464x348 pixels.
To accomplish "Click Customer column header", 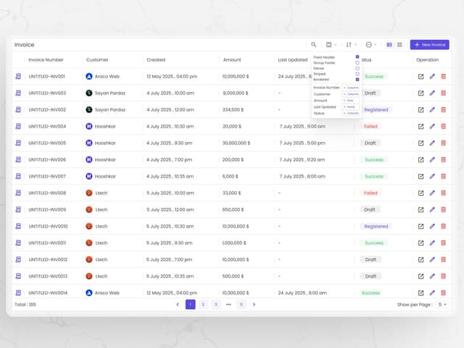I will pos(97,59).
